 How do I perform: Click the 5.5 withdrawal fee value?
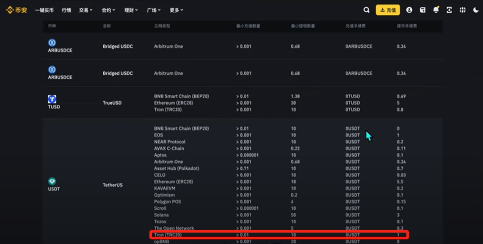tap(400, 182)
